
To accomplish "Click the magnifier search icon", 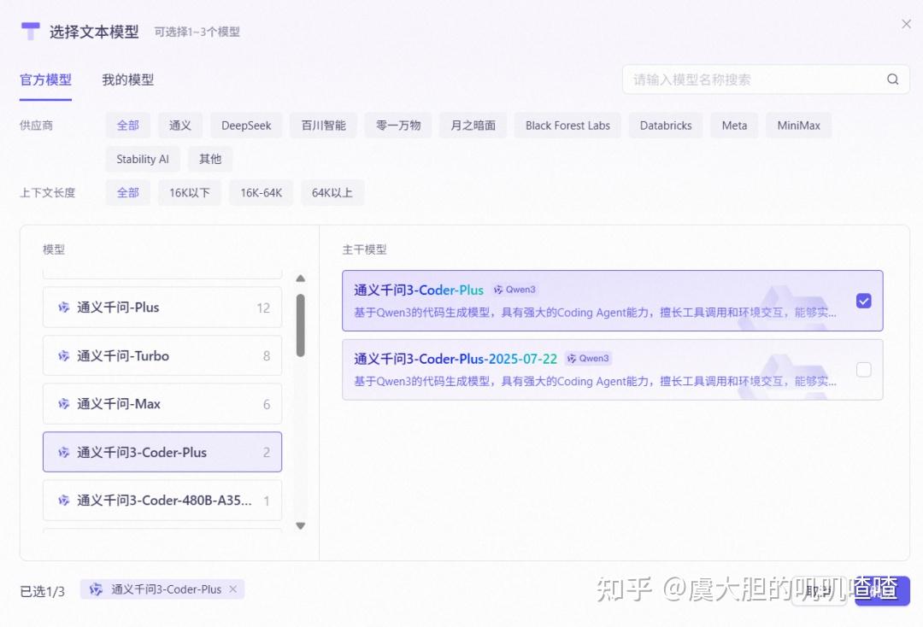I will point(892,79).
